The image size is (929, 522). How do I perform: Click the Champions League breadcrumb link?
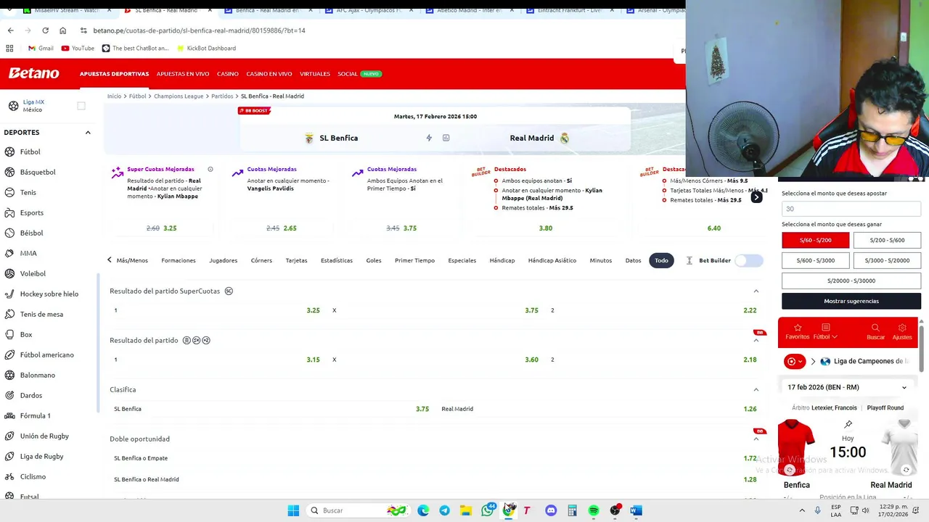point(179,96)
